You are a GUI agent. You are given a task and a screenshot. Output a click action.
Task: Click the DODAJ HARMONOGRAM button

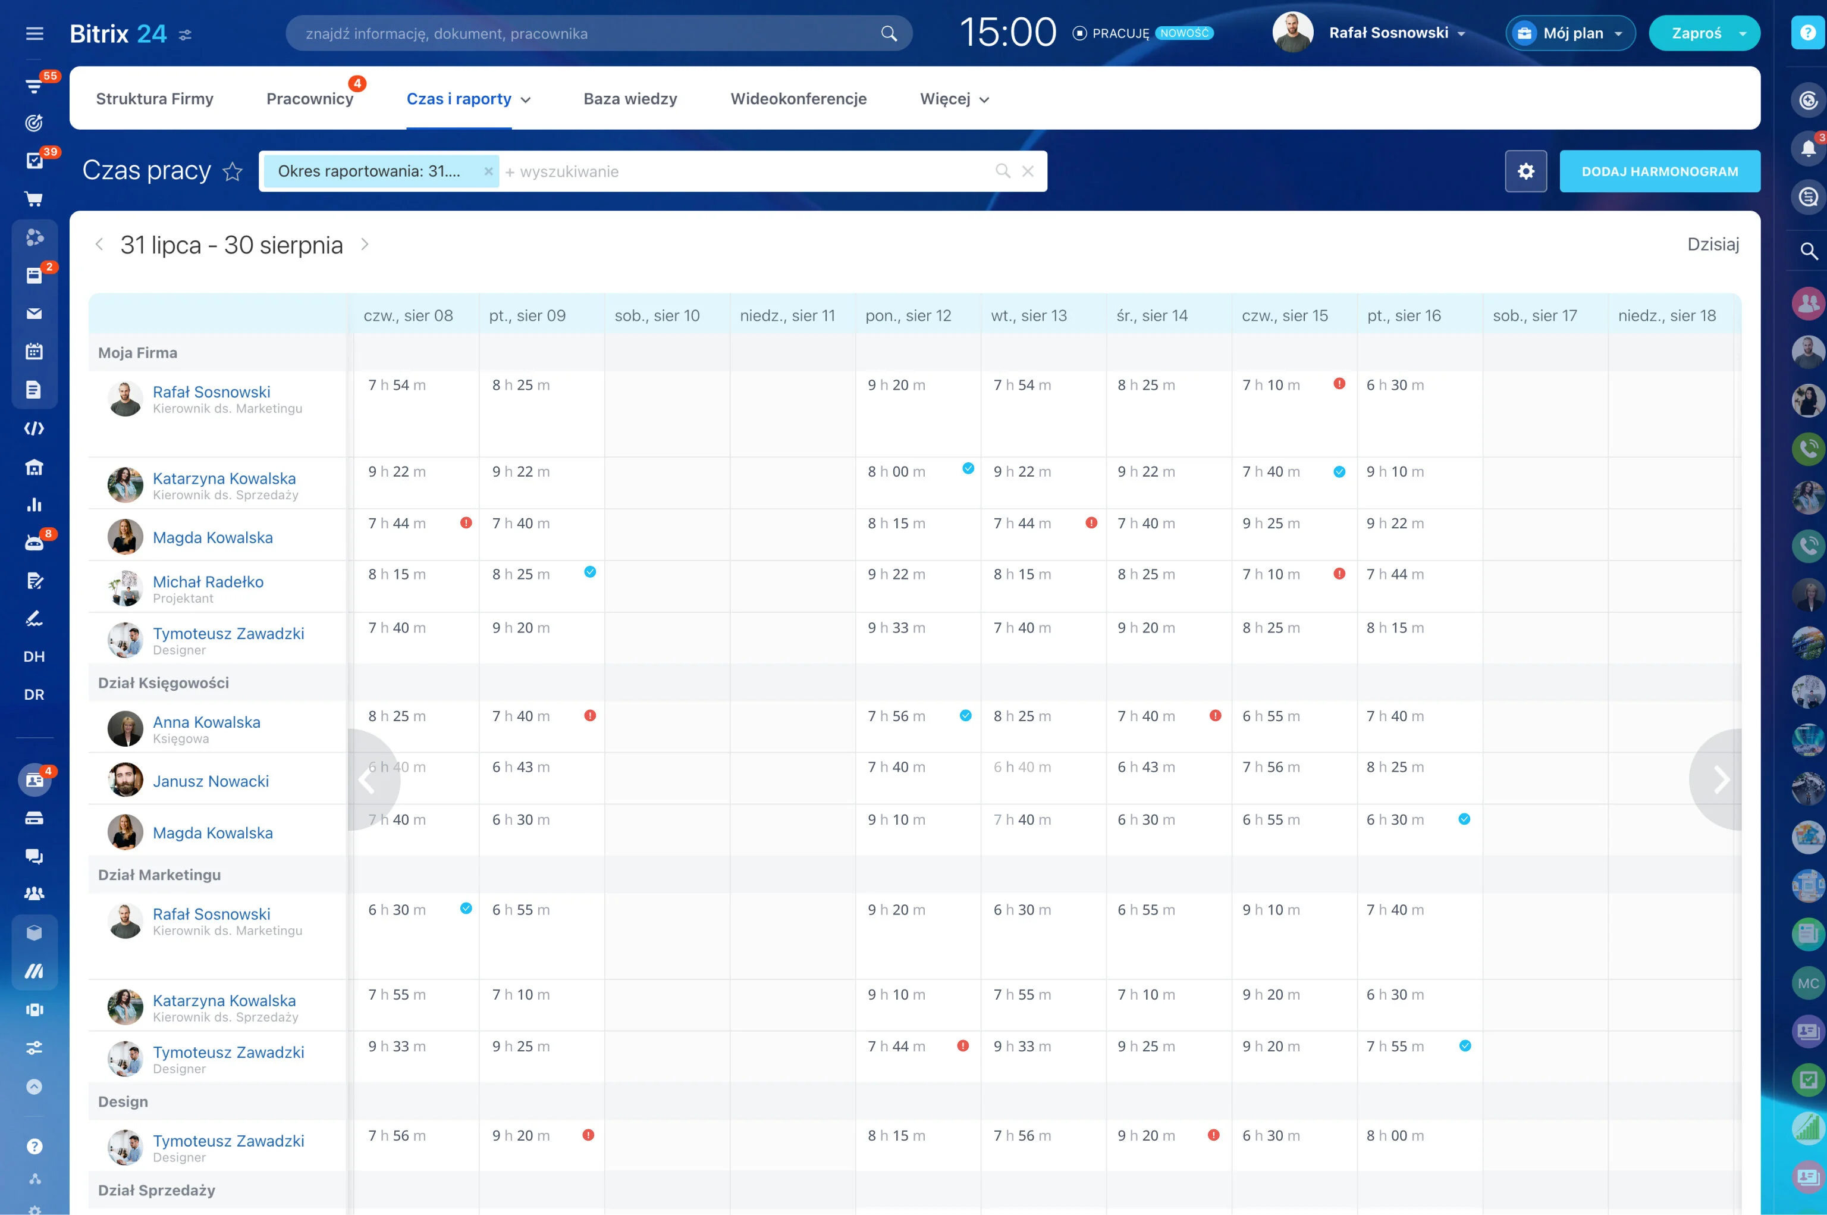click(x=1659, y=171)
